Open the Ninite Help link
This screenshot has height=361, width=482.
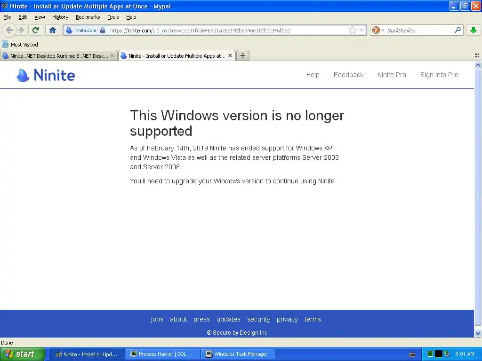[x=313, y=75]
